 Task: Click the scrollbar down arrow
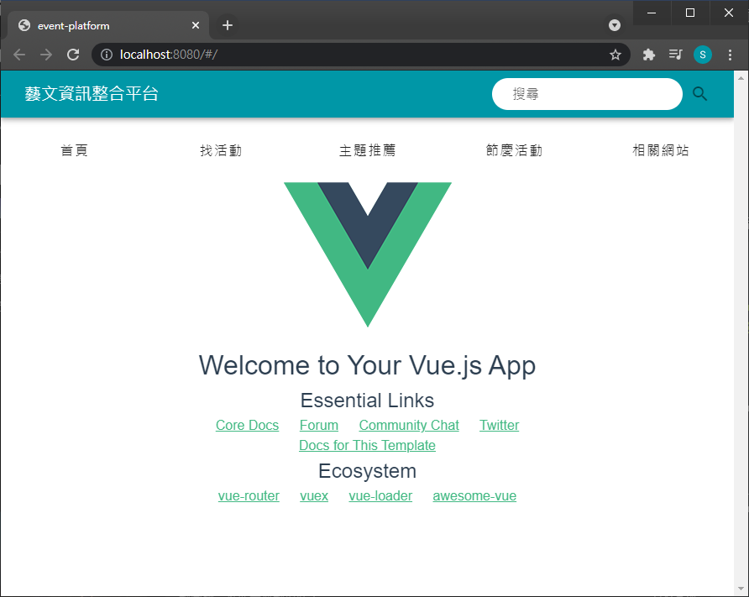coord(741,589)
